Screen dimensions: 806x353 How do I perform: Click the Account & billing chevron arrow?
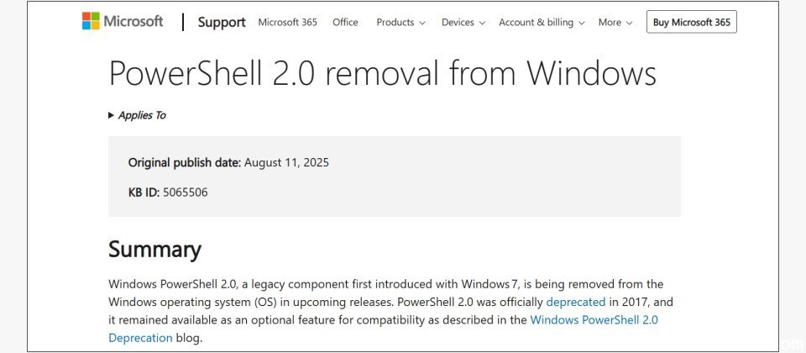point(582,24)
